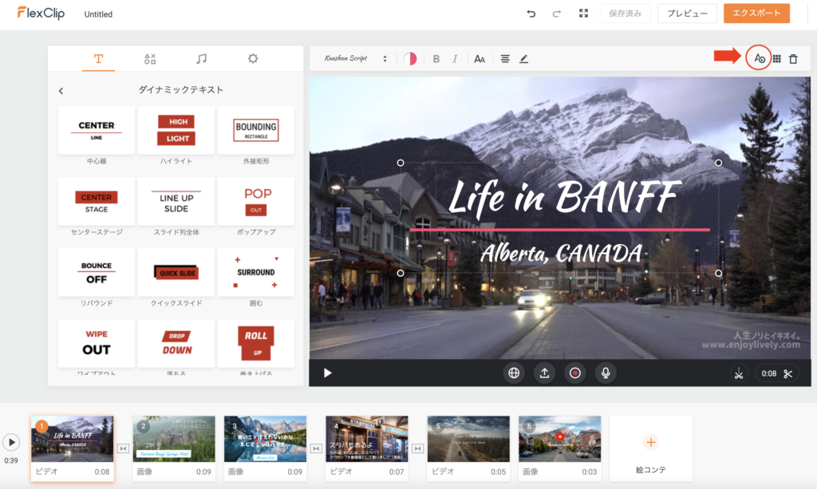Enter fullscreen mode
Image resolution: width=817 pixels, height=489 pixels.
pyautogui.click(x=583, y=14)
